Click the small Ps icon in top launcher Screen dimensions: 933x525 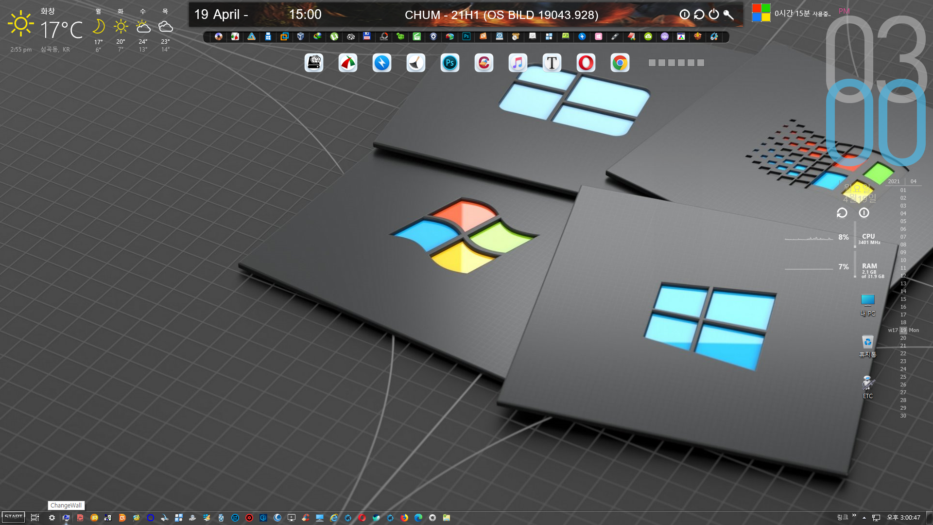466,36
